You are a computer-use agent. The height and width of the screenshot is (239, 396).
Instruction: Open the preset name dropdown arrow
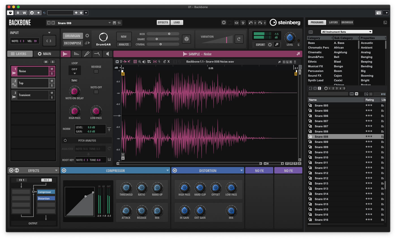(110, 23)
